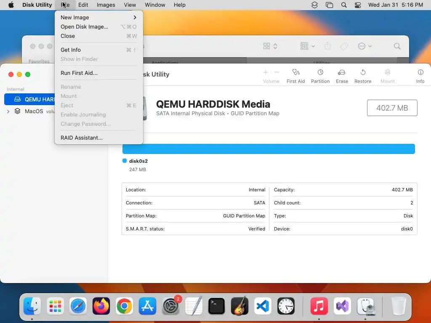Click the '247 MB' partition size text
Viewport: 431px width, 323px height.
tap(138, 169)
